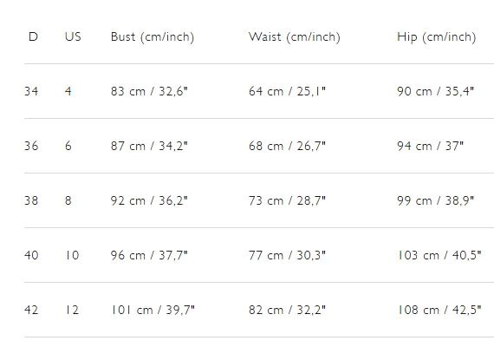Click hip value 94 cm / 37"
The width and height of the screenshot is (494, 347).
[431, 146]
